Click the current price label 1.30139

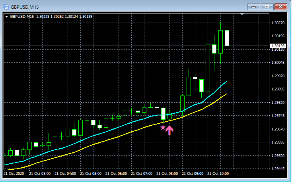278,46
